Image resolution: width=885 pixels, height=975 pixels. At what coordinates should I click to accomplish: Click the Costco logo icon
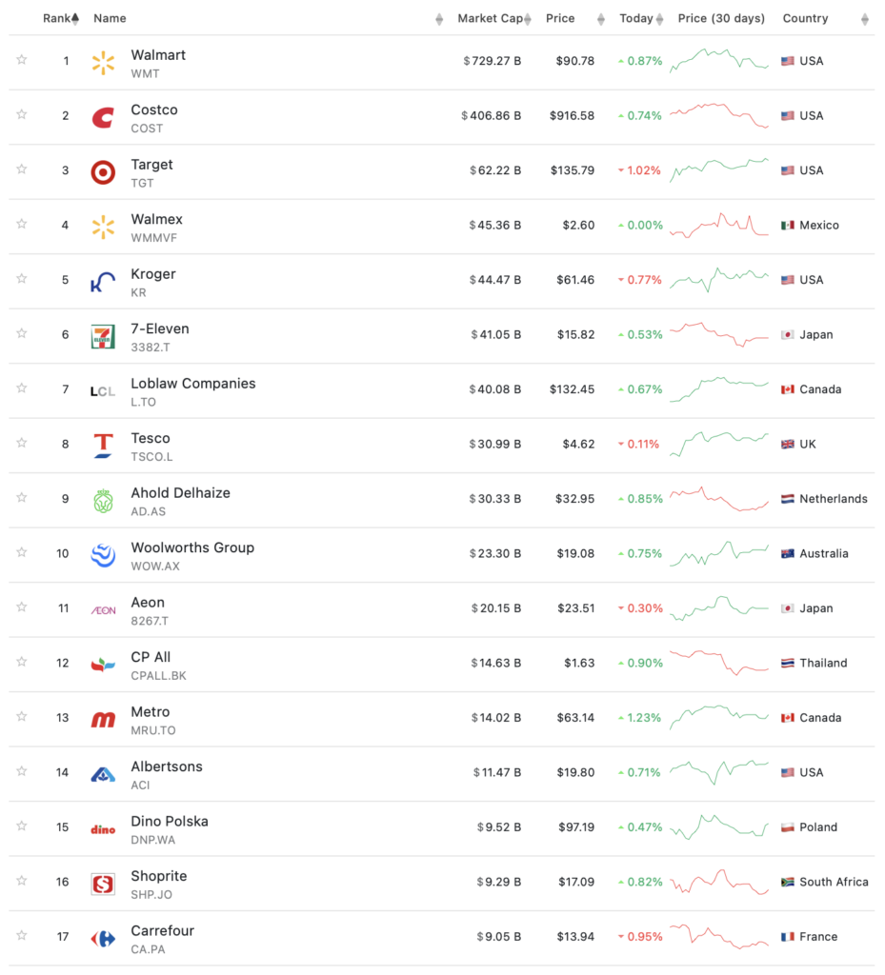pos(103,118)
